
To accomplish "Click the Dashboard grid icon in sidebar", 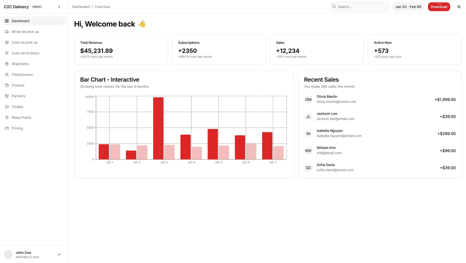I will click(7, 21).
